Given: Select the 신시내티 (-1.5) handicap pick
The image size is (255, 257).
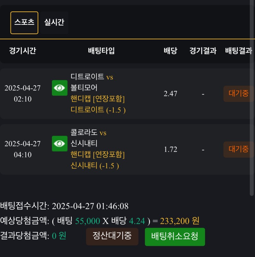Looking at the screenshot, I should pos(95,166).
